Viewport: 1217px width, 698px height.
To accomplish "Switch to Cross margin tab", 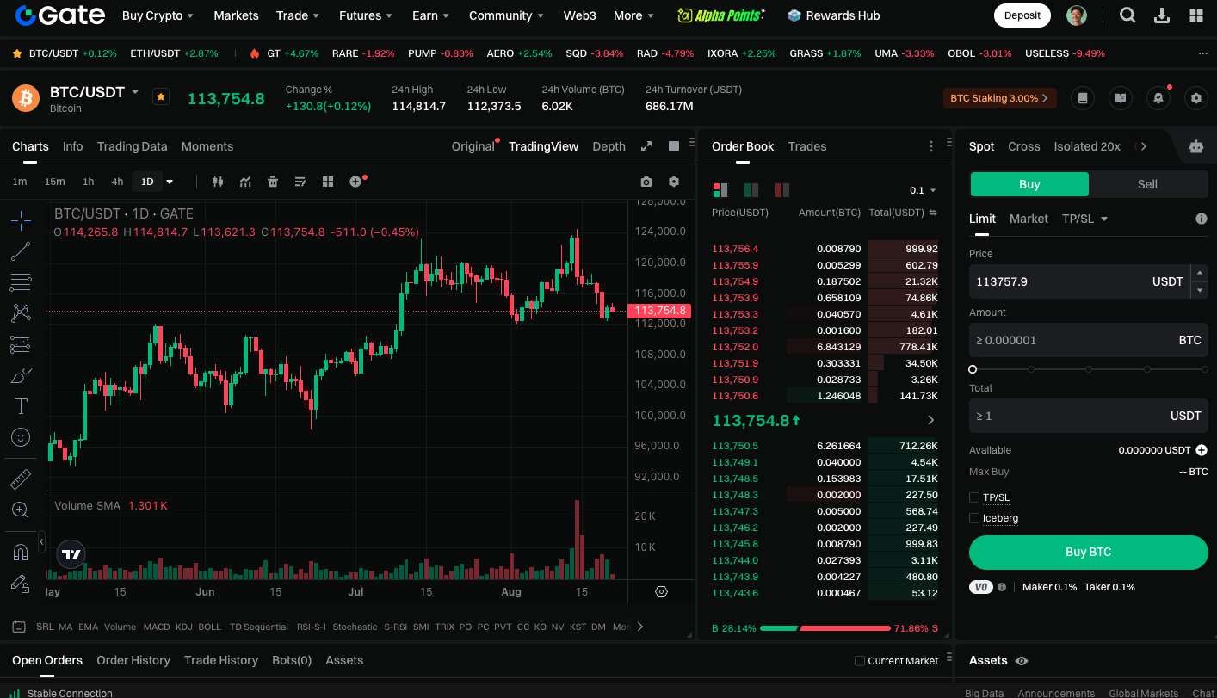I will click(x=1024, y=146).
